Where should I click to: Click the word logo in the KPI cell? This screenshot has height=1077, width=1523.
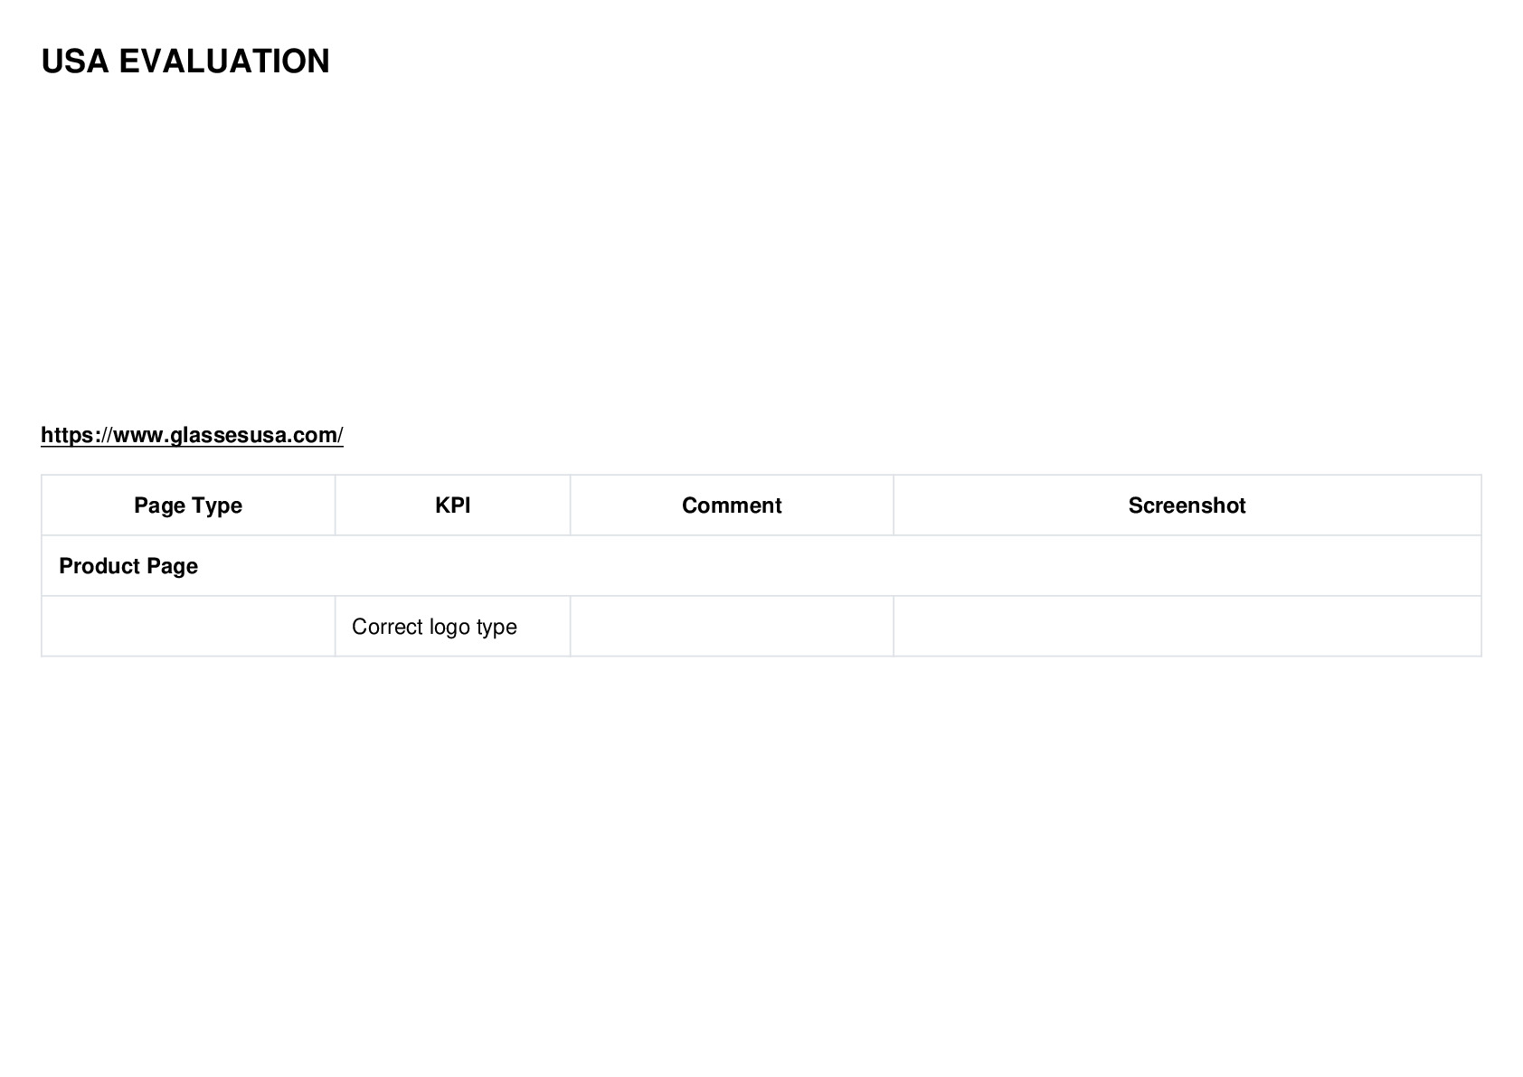click(449, 627)
